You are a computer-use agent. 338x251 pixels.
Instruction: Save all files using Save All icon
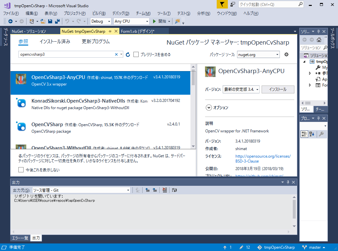[x=56, y=21]
